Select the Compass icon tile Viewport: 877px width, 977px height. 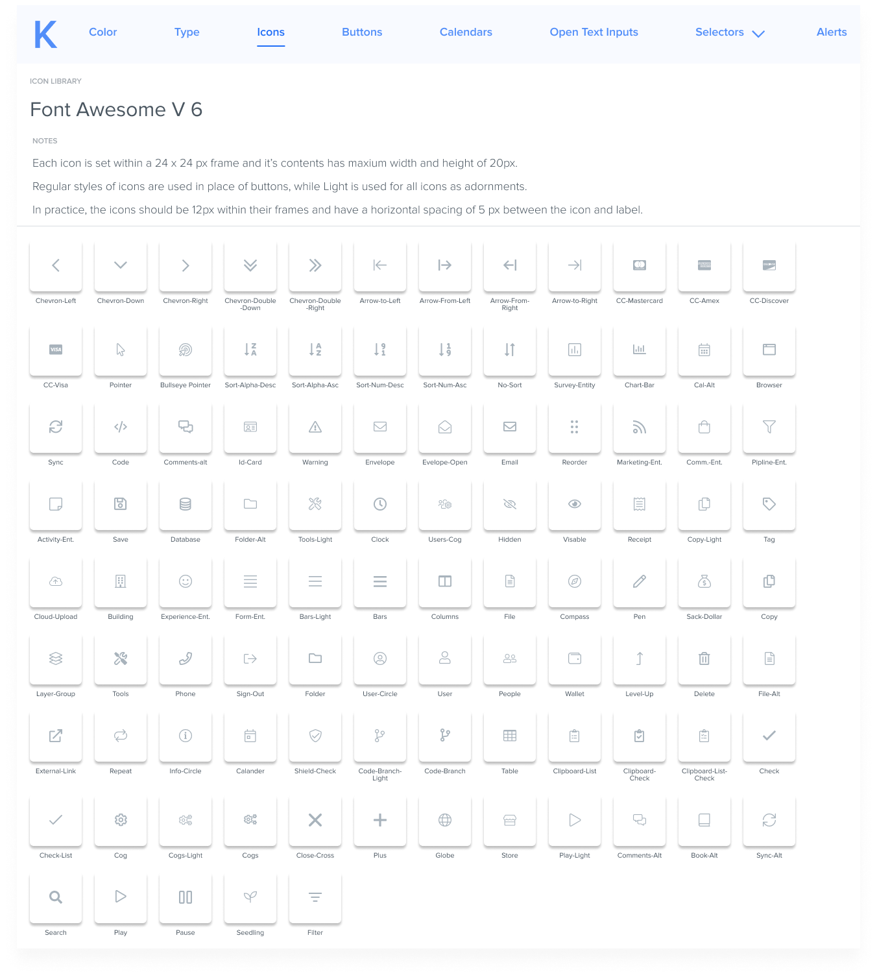[x=575, y=581]
